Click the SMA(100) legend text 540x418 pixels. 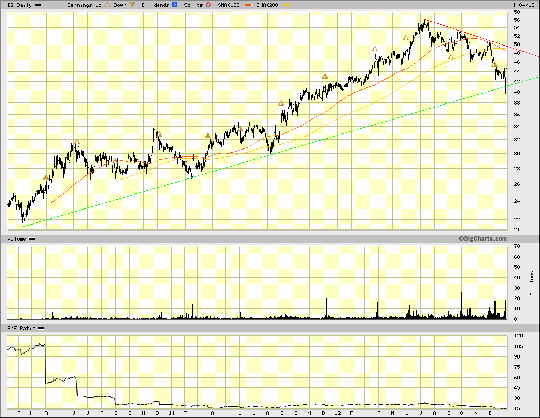click(230, 5)
